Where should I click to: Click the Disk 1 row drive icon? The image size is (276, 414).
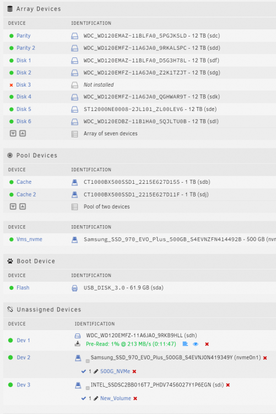point(75,61)
